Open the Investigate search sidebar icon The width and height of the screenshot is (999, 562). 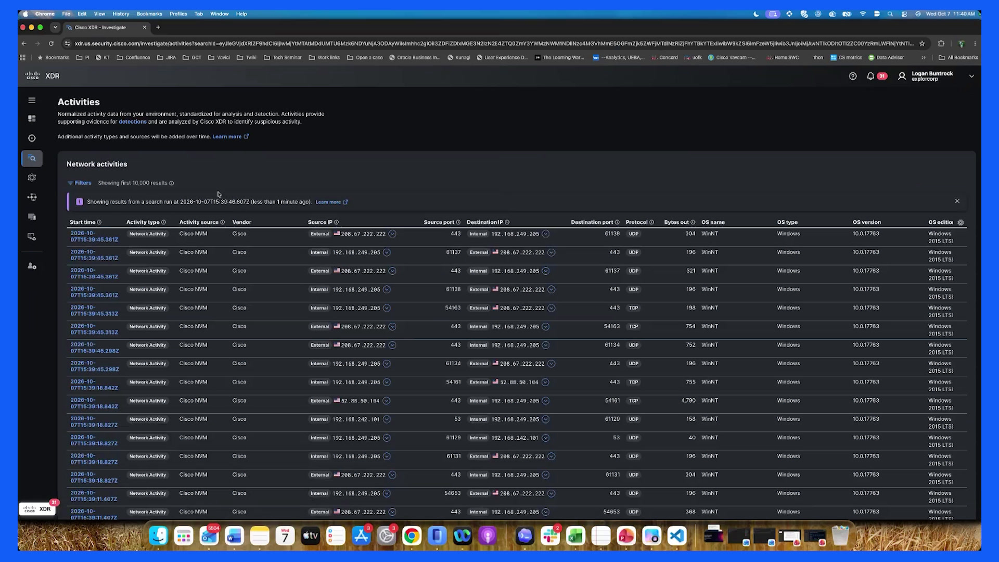coord(32,158)
